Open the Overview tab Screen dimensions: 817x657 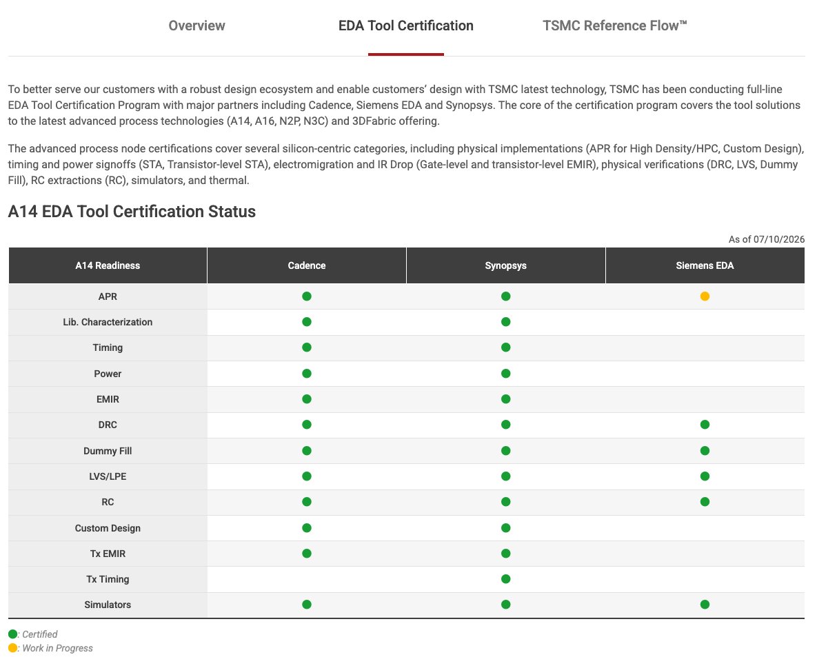pyautogui.click(x=196, y=26)
